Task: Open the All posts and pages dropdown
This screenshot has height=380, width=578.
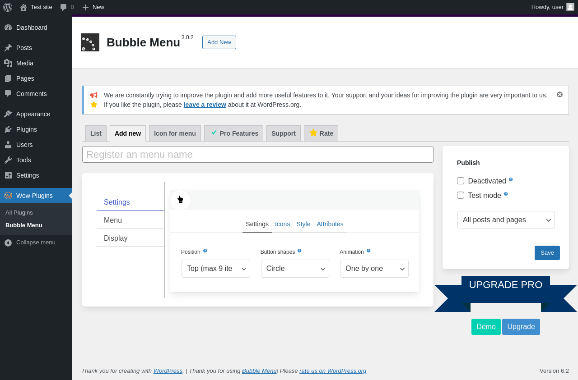Action: (x=506, y=220)
